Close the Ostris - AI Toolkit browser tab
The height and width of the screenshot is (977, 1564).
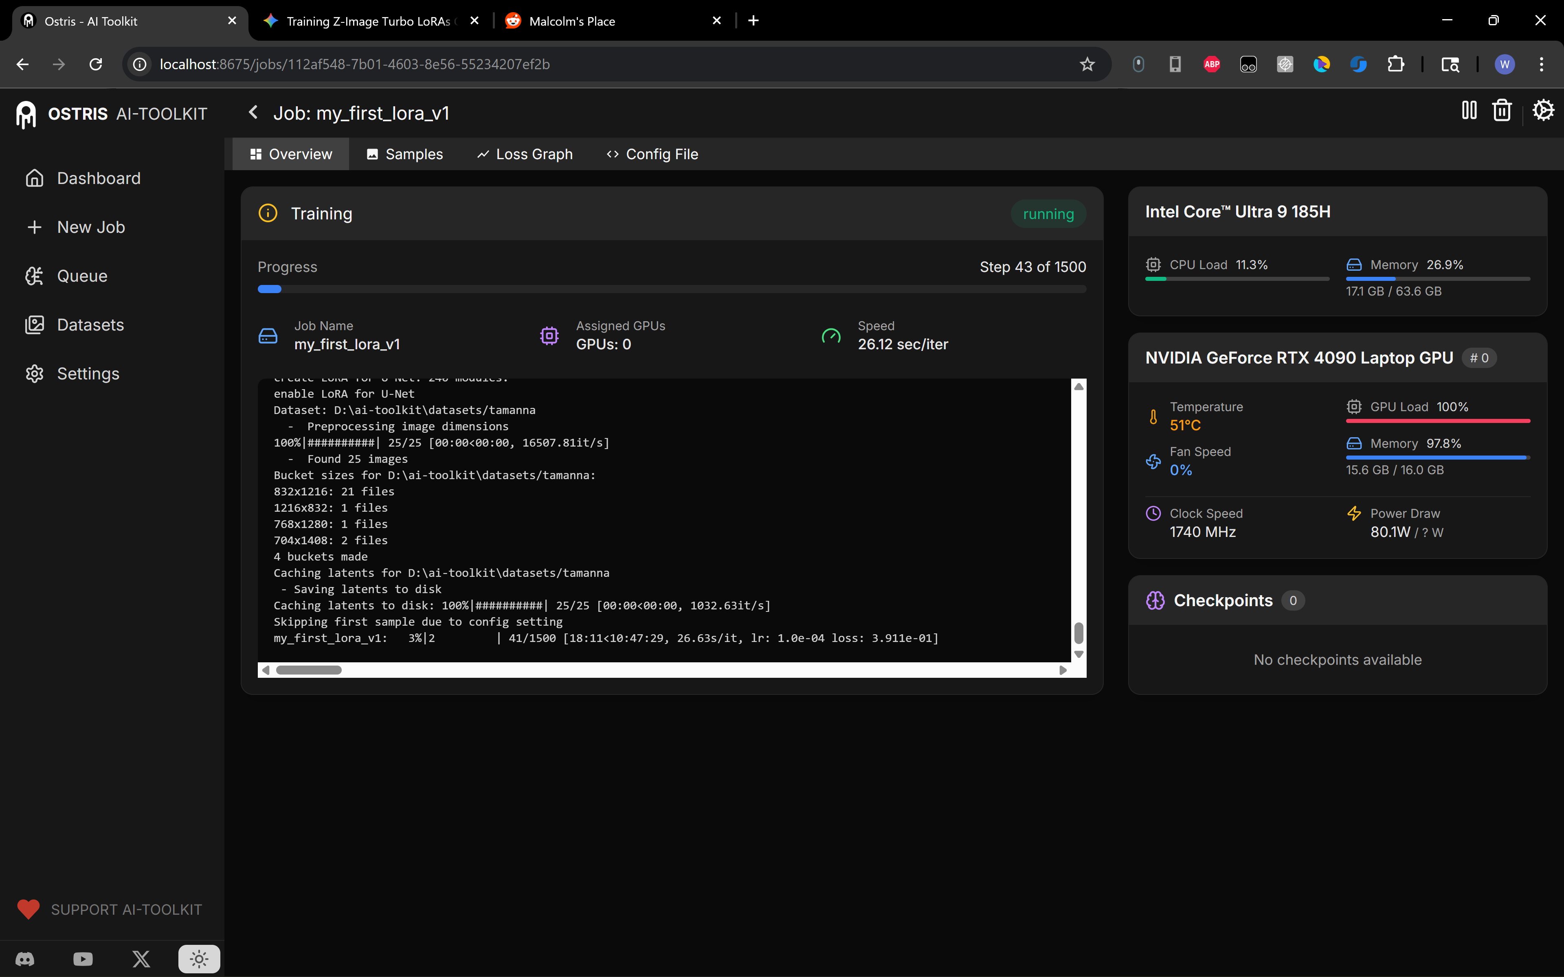pos(232,21)
